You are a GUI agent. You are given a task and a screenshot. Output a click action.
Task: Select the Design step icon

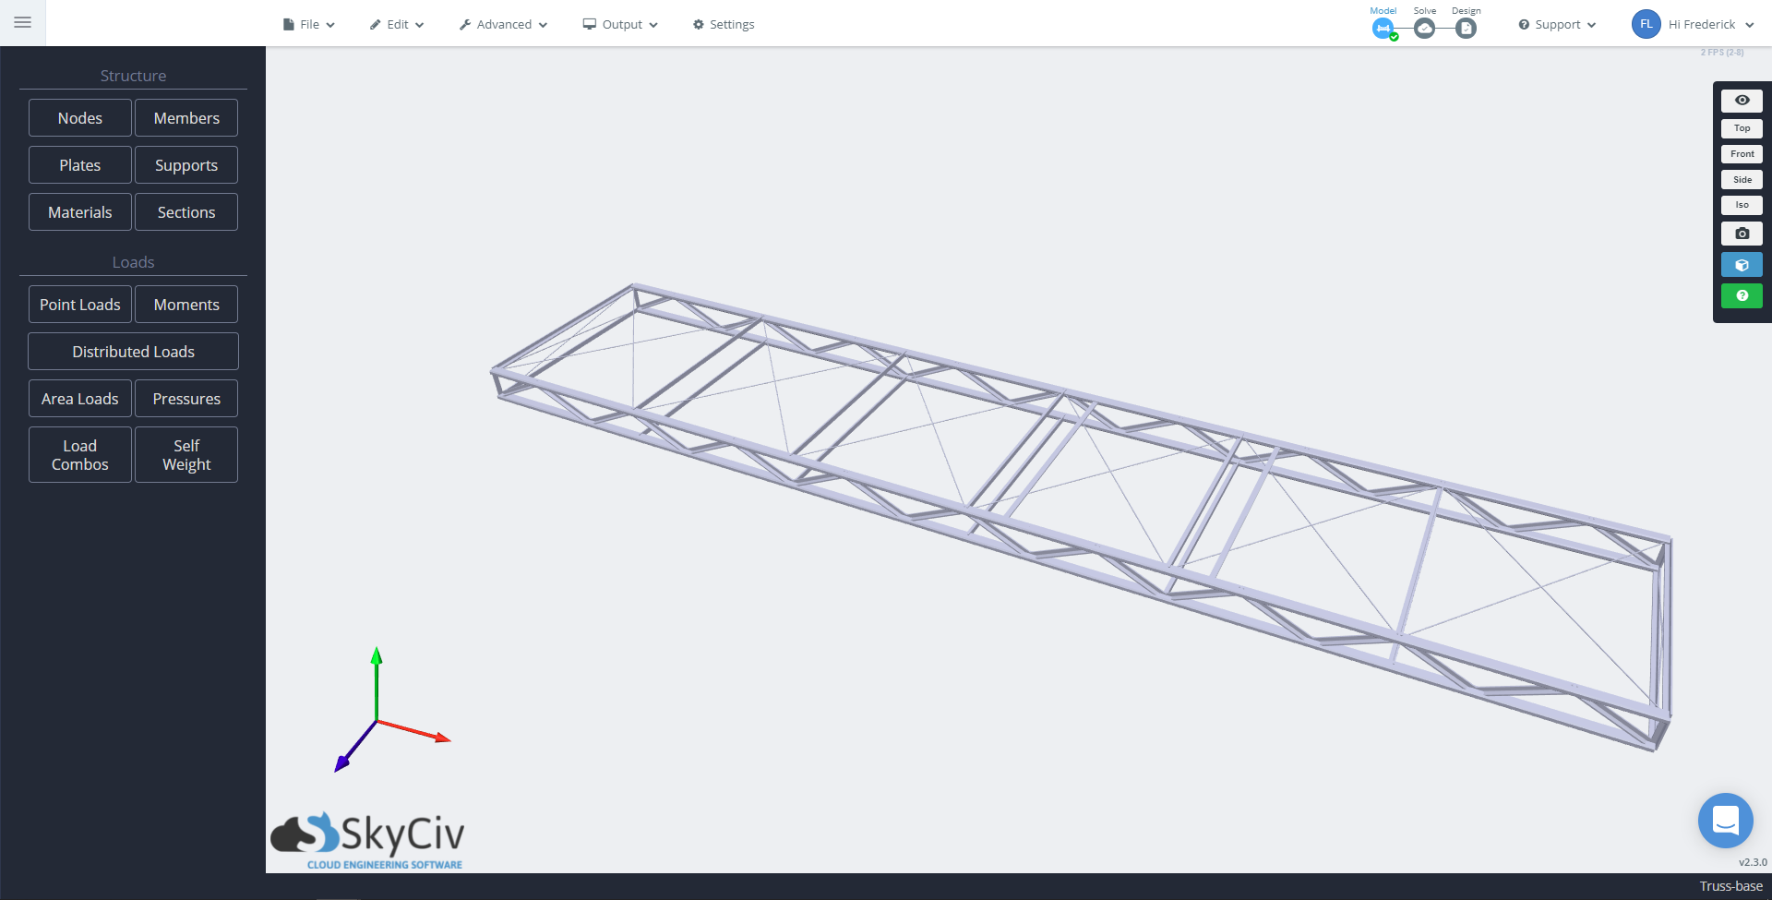coord(1466,29)
